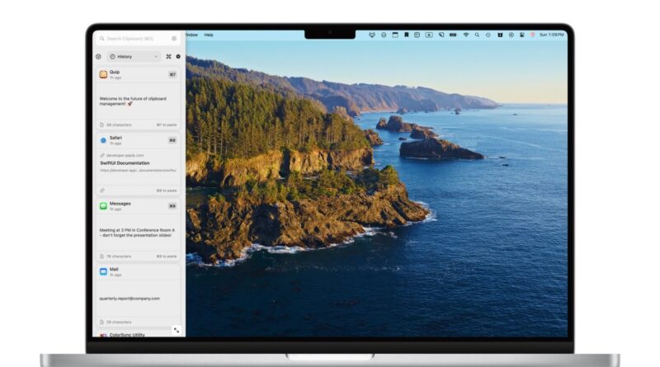Click the document icon in the Messages clip footer
660x367 pixels.
point(101,256)
